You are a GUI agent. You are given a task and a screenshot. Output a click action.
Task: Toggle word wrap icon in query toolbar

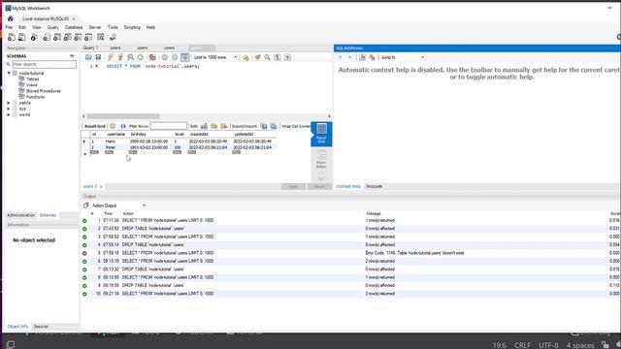287,57
